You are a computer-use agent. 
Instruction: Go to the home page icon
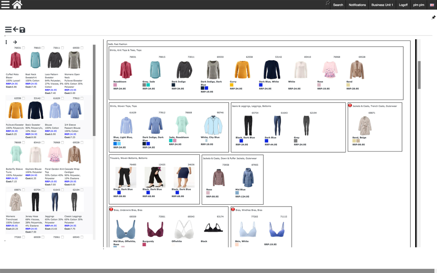[17, 5]
